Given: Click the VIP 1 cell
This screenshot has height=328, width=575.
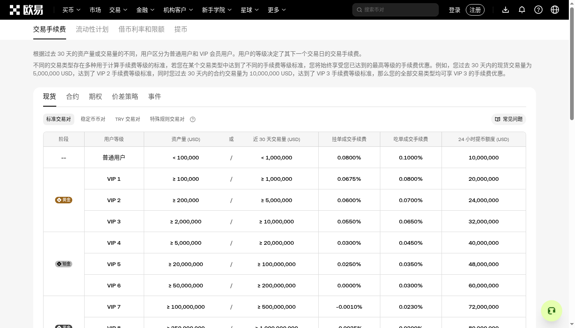Looking at the screenshot, I should (114, 179).
